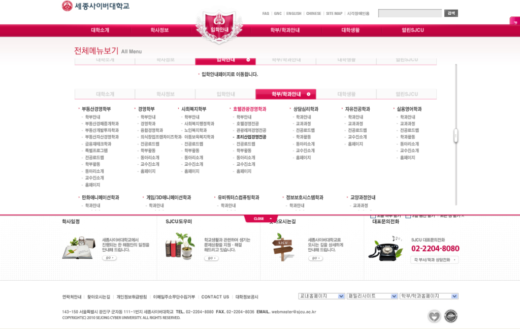The height and width of the screenshot is (329, 520).
Task: Open 대학소개 in the main navigation bar
Action: click(x=100, y=30)
